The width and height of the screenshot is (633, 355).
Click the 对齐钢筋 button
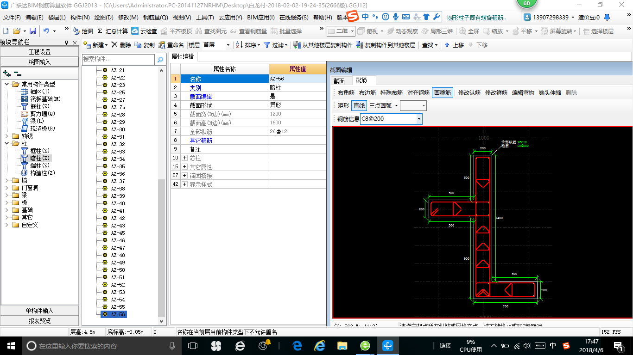coord(418,92)
